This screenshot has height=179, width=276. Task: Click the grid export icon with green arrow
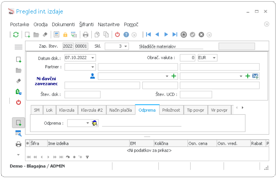pyautogui.click(x=74, y=35)
